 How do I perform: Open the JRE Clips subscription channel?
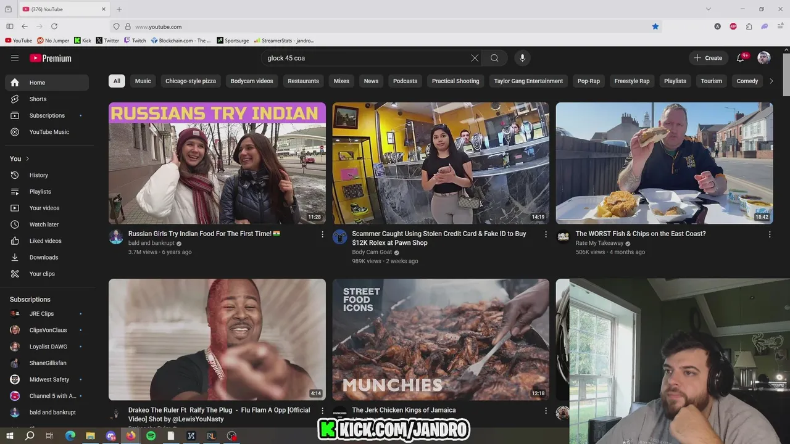pos(47,314)
